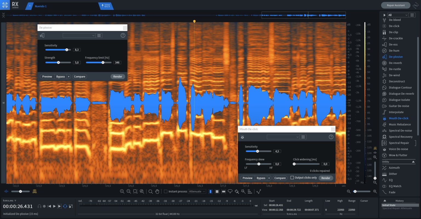Open the Spectral Repair module
The image size is (421, 219).
[x=399, y=143]
